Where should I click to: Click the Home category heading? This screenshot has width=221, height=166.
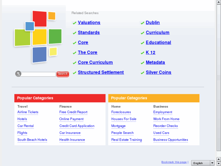pos(116,107)
